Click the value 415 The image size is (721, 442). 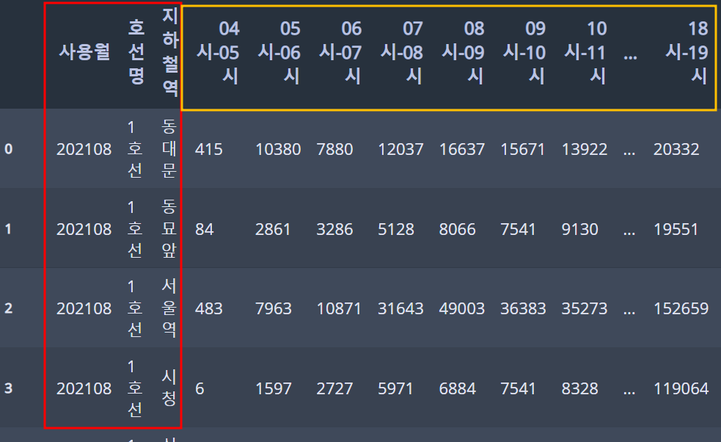(x=209, y=149)
